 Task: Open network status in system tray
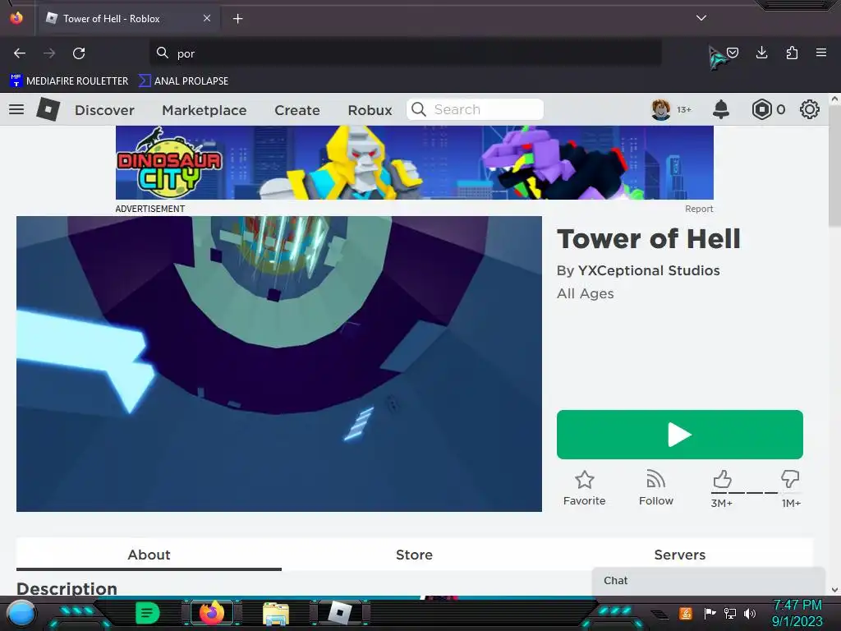(x=730, y=613)
